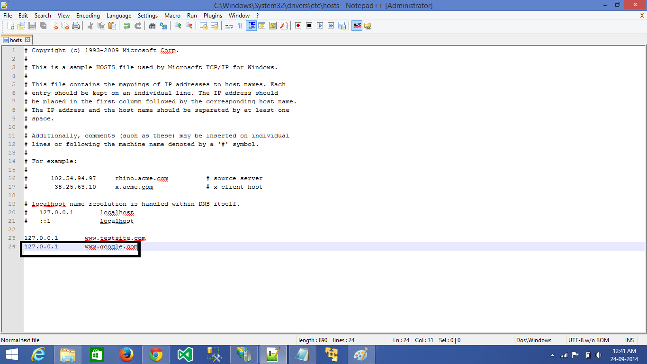Viewport: 647px width, 364px height.
Task: Cut selection with the scissors icon
Action: click(x=90, y=26)
